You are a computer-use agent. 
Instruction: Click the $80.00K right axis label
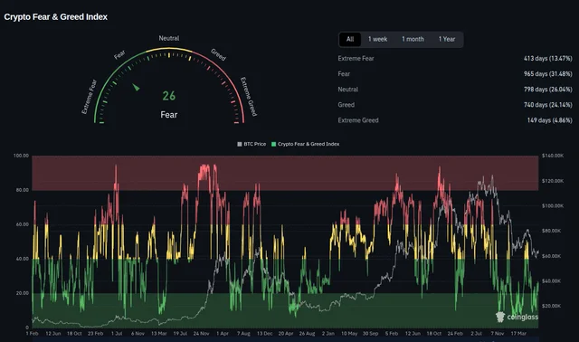pos(552,231)
